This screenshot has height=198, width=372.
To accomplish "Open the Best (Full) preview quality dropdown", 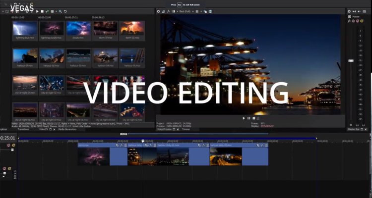I will pos(186,11).
